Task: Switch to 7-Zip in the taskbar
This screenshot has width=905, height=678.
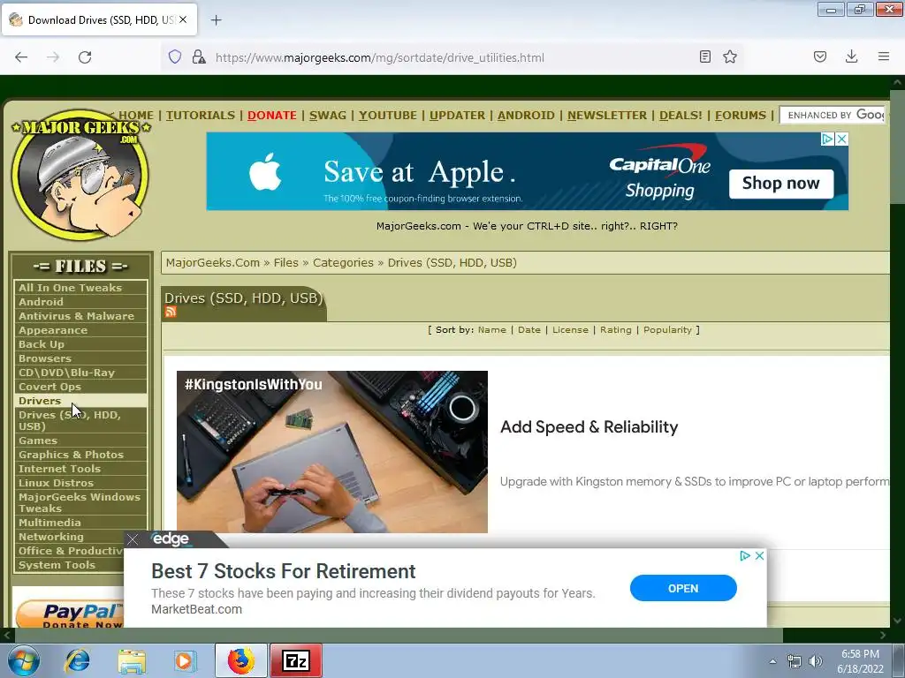Action: pos(295,660)
